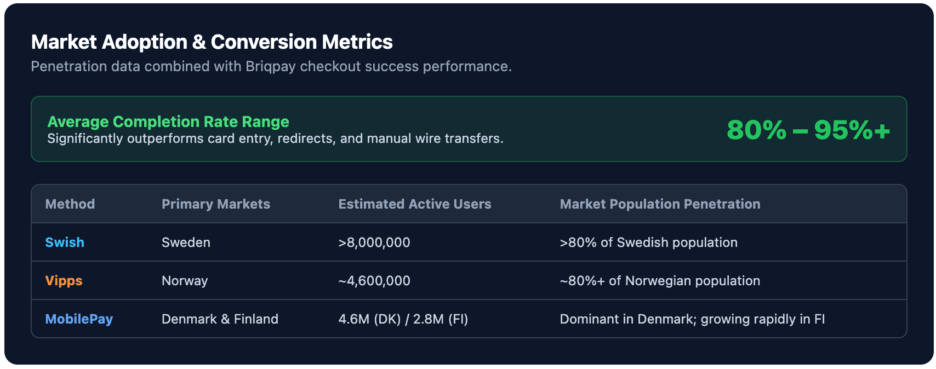The image size is (936, 369).
Task: Click '~80%+ of Norwegian population' cell
Action: coord(660,281)
